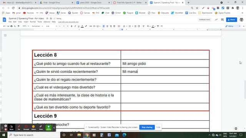Image resolution: width=246 pixels, height=138 pixels.
Task: Switch to the Google Drive tab
Action: tap(57, 3)
